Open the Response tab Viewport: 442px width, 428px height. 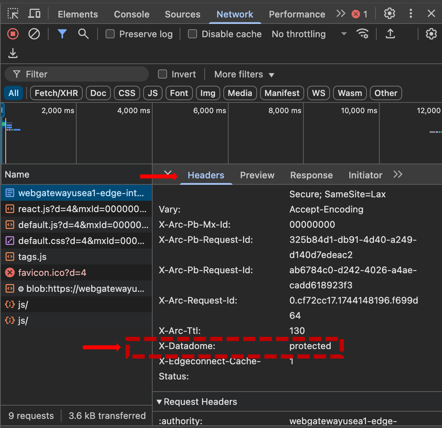311,175
